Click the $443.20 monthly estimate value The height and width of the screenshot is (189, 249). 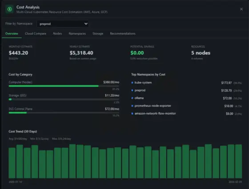[x=18, y=53]
